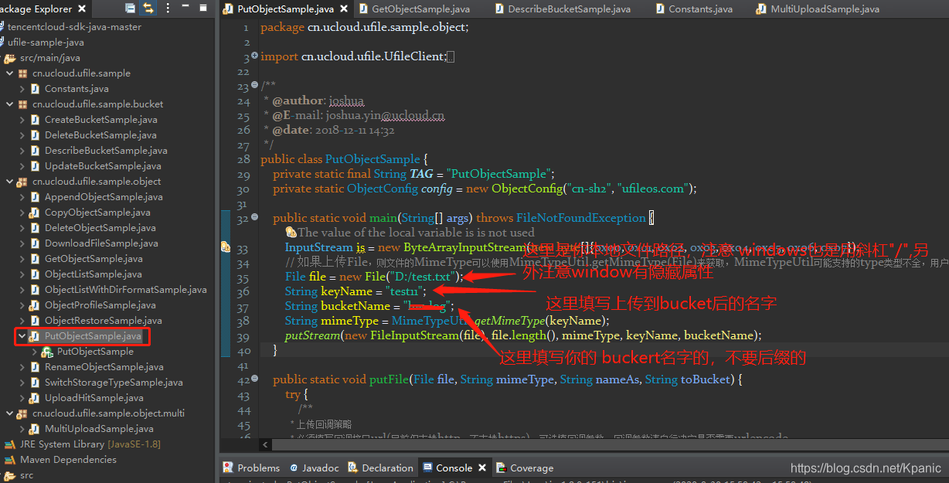Click the Java file icon beside AppendObjectSample.java

(x=35, y=197)
